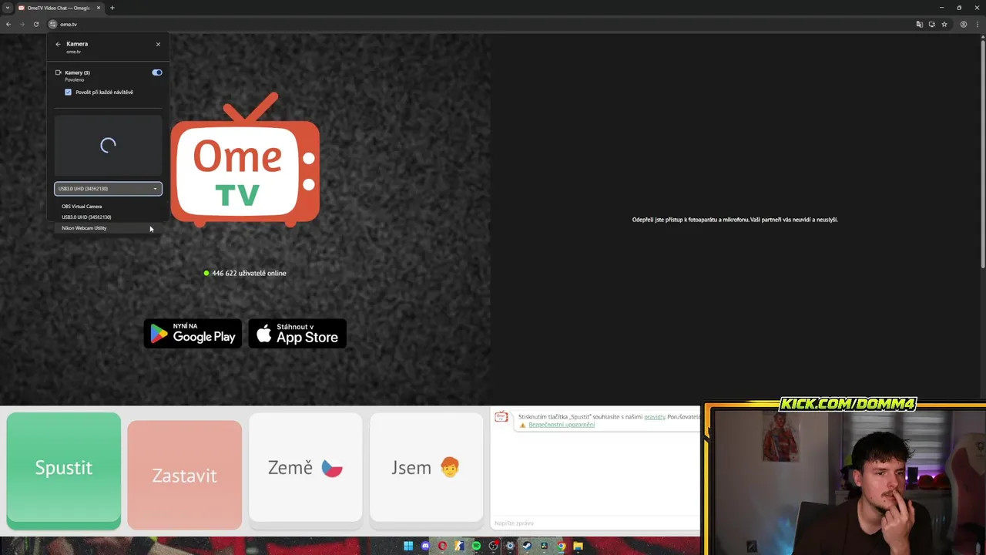986x555 pixels.
Task: Click the browser forward arrow
Action: click(22, 25)
